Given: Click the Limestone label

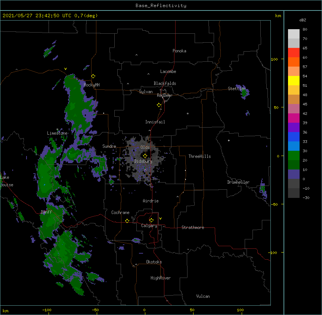Looking at the screenshot, I should click(x=57, y=133).
